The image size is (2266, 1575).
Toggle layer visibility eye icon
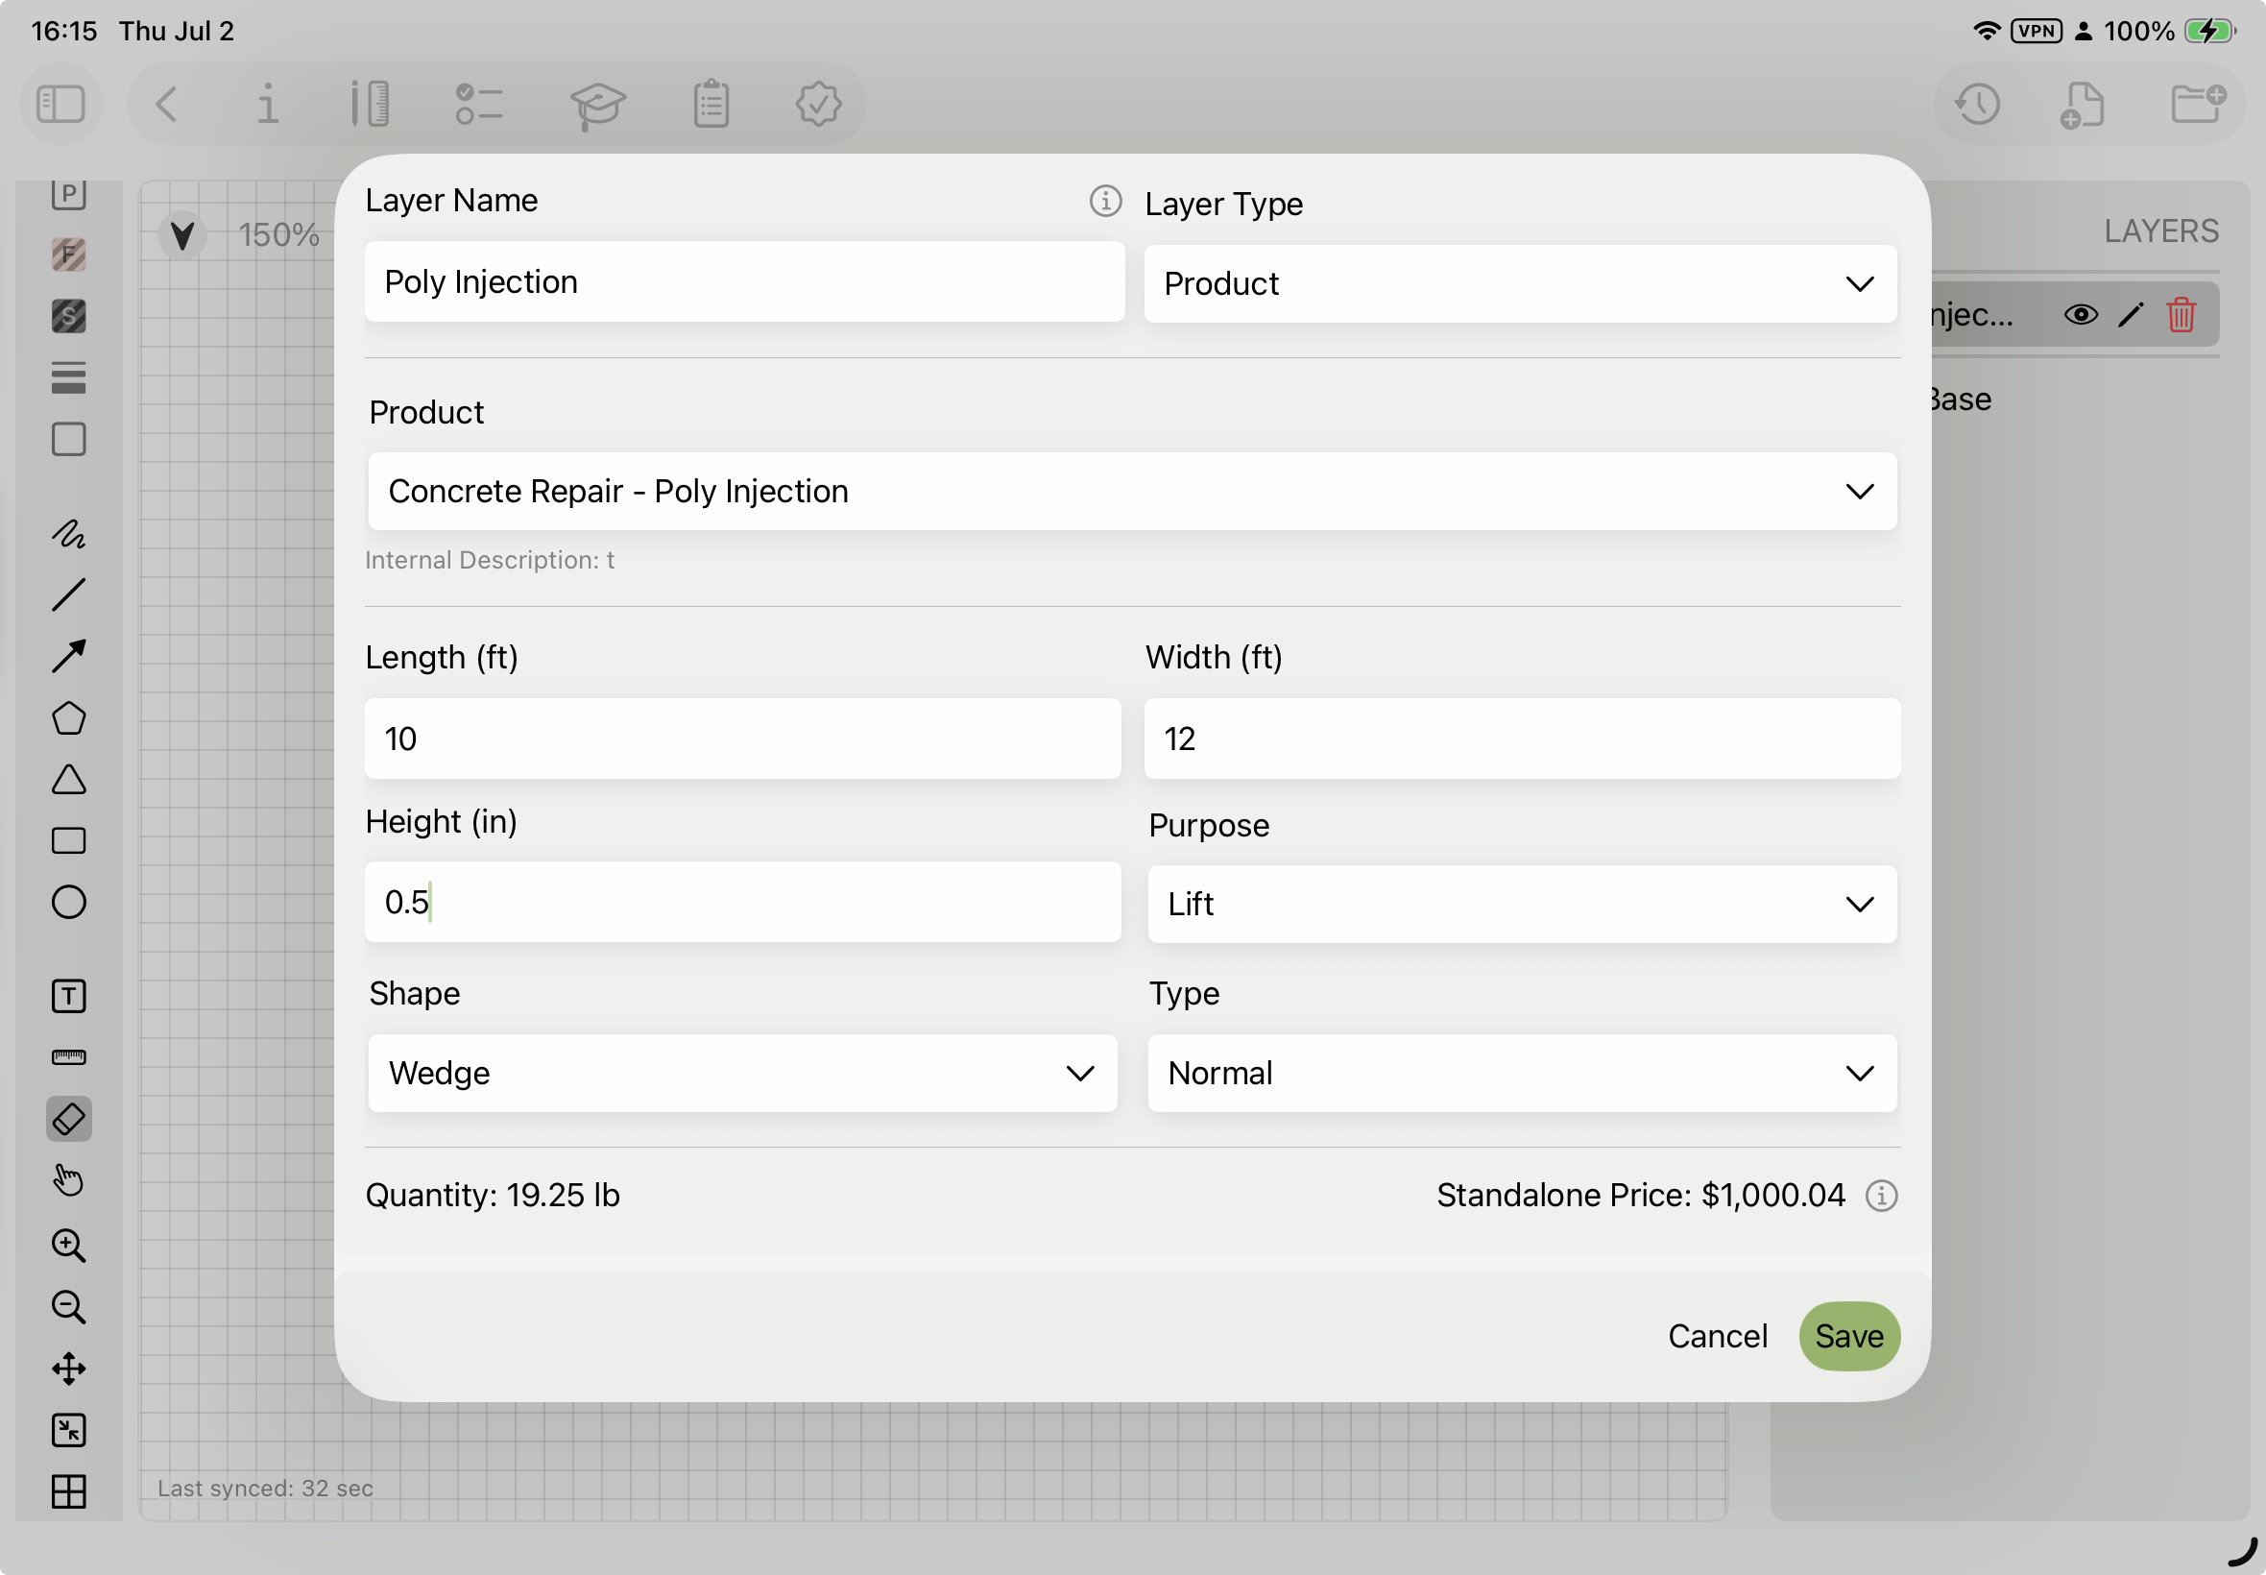tap(2081, 315)
